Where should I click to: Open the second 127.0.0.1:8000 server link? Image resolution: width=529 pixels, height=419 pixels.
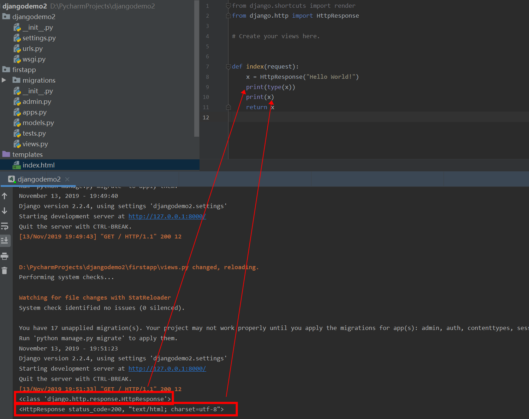point(167,368)
